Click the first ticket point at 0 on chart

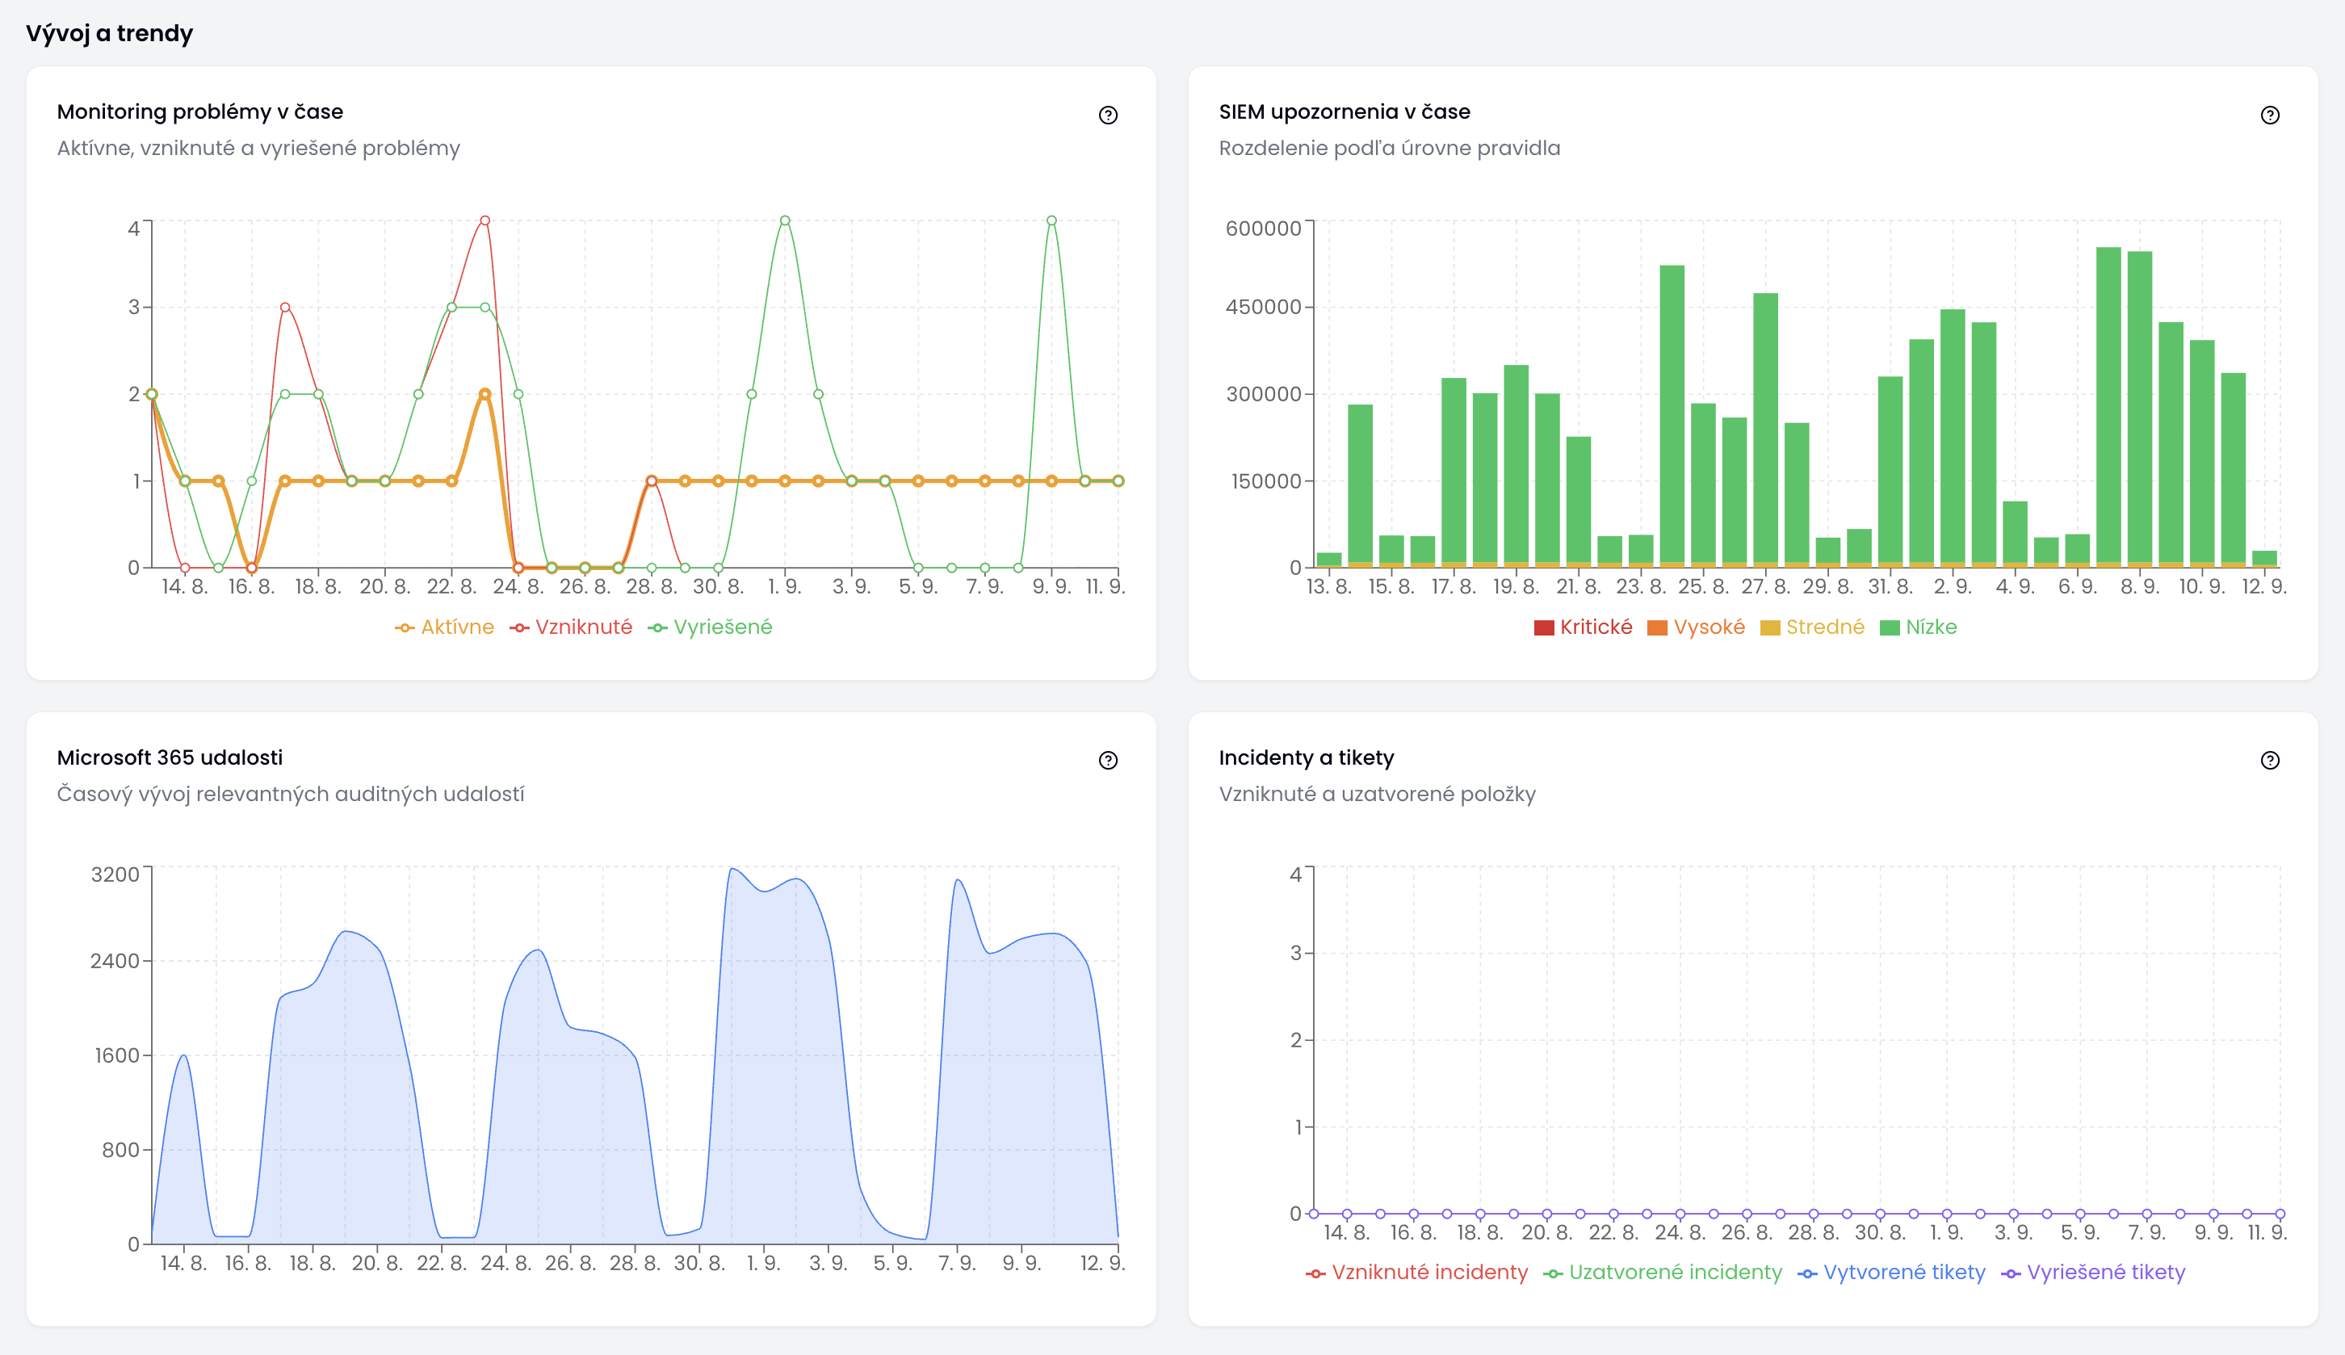pos(1313,1214)
